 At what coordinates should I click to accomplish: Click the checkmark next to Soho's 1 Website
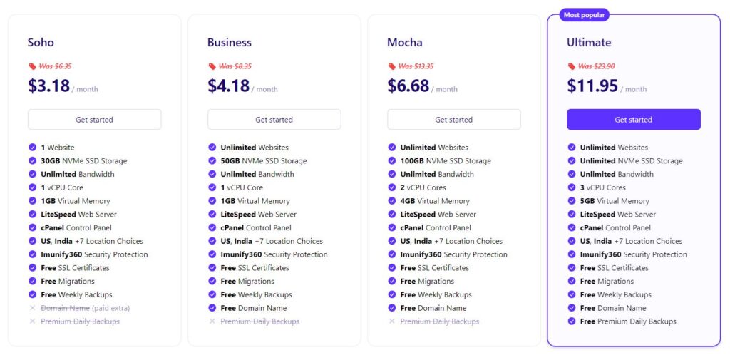click(x=32, y=148)
